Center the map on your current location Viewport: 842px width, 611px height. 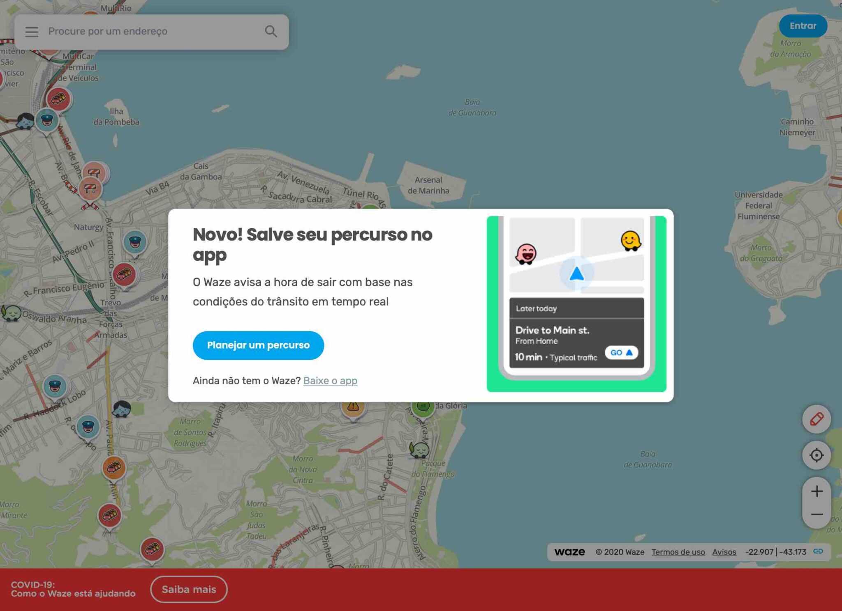pos(817,455)
